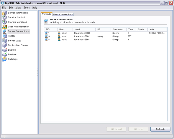Click the localhost:3664 host cell

[82, 39]
